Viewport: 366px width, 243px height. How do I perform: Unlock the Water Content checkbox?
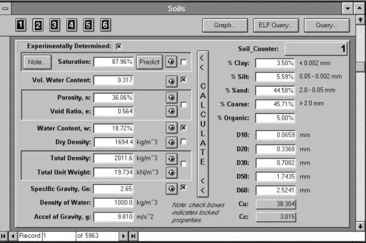[184, 128]
